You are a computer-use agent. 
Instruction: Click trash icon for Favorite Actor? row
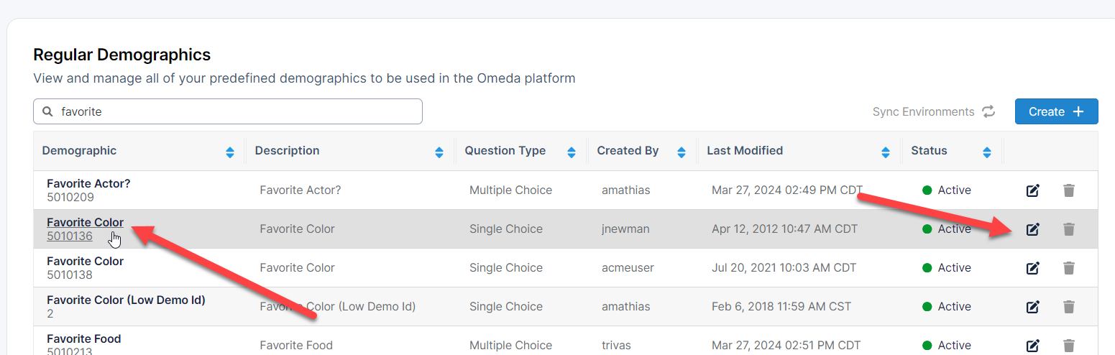1069,190
